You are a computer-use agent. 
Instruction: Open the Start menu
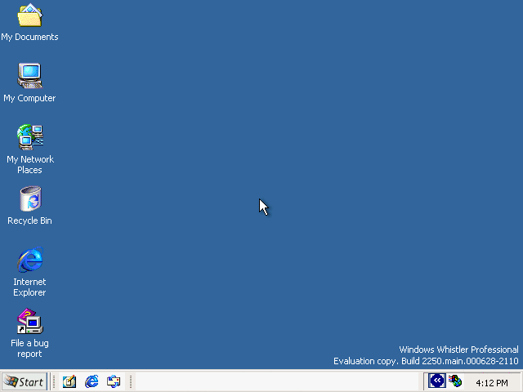pos(24,381)
